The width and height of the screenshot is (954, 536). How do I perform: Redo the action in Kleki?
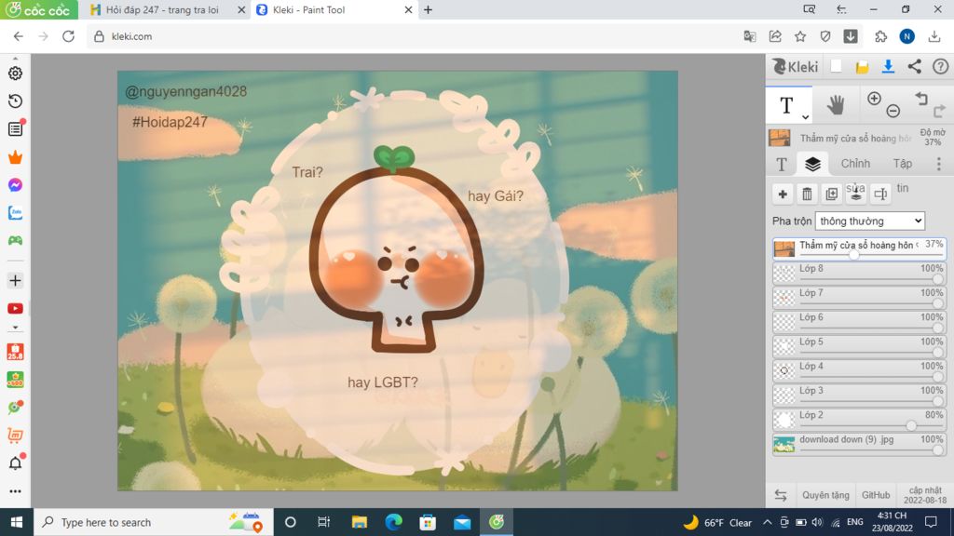click(939, 111)
